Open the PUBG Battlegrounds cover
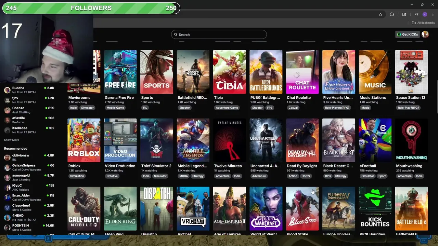Screen dimensions: 438x246 point(266,72)
